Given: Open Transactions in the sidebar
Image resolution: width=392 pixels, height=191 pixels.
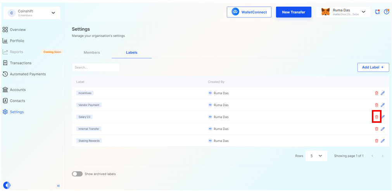Looking at the screenshot, I should click(21, 63).
